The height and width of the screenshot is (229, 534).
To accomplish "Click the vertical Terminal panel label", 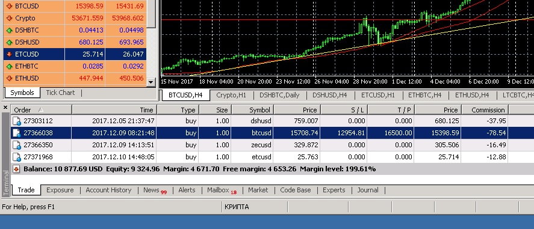I will (5, 183).
